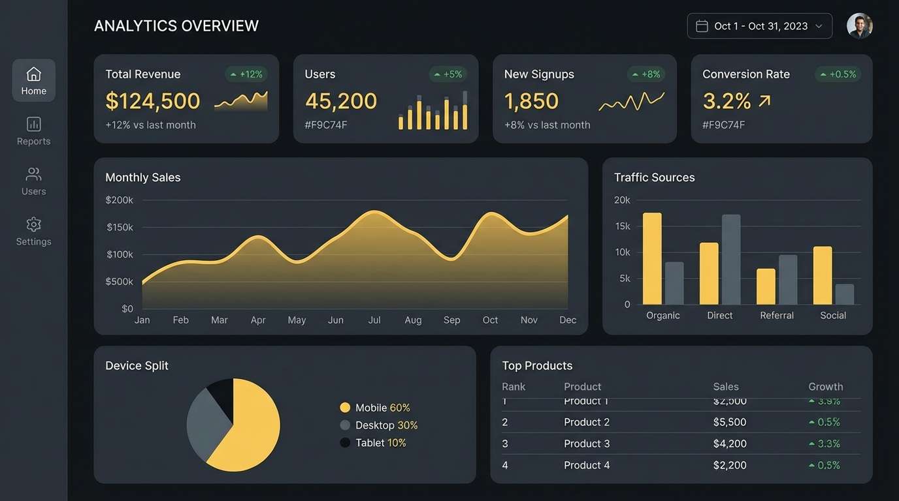Open the Reports section from the sidebar

(x=33, y=124)
